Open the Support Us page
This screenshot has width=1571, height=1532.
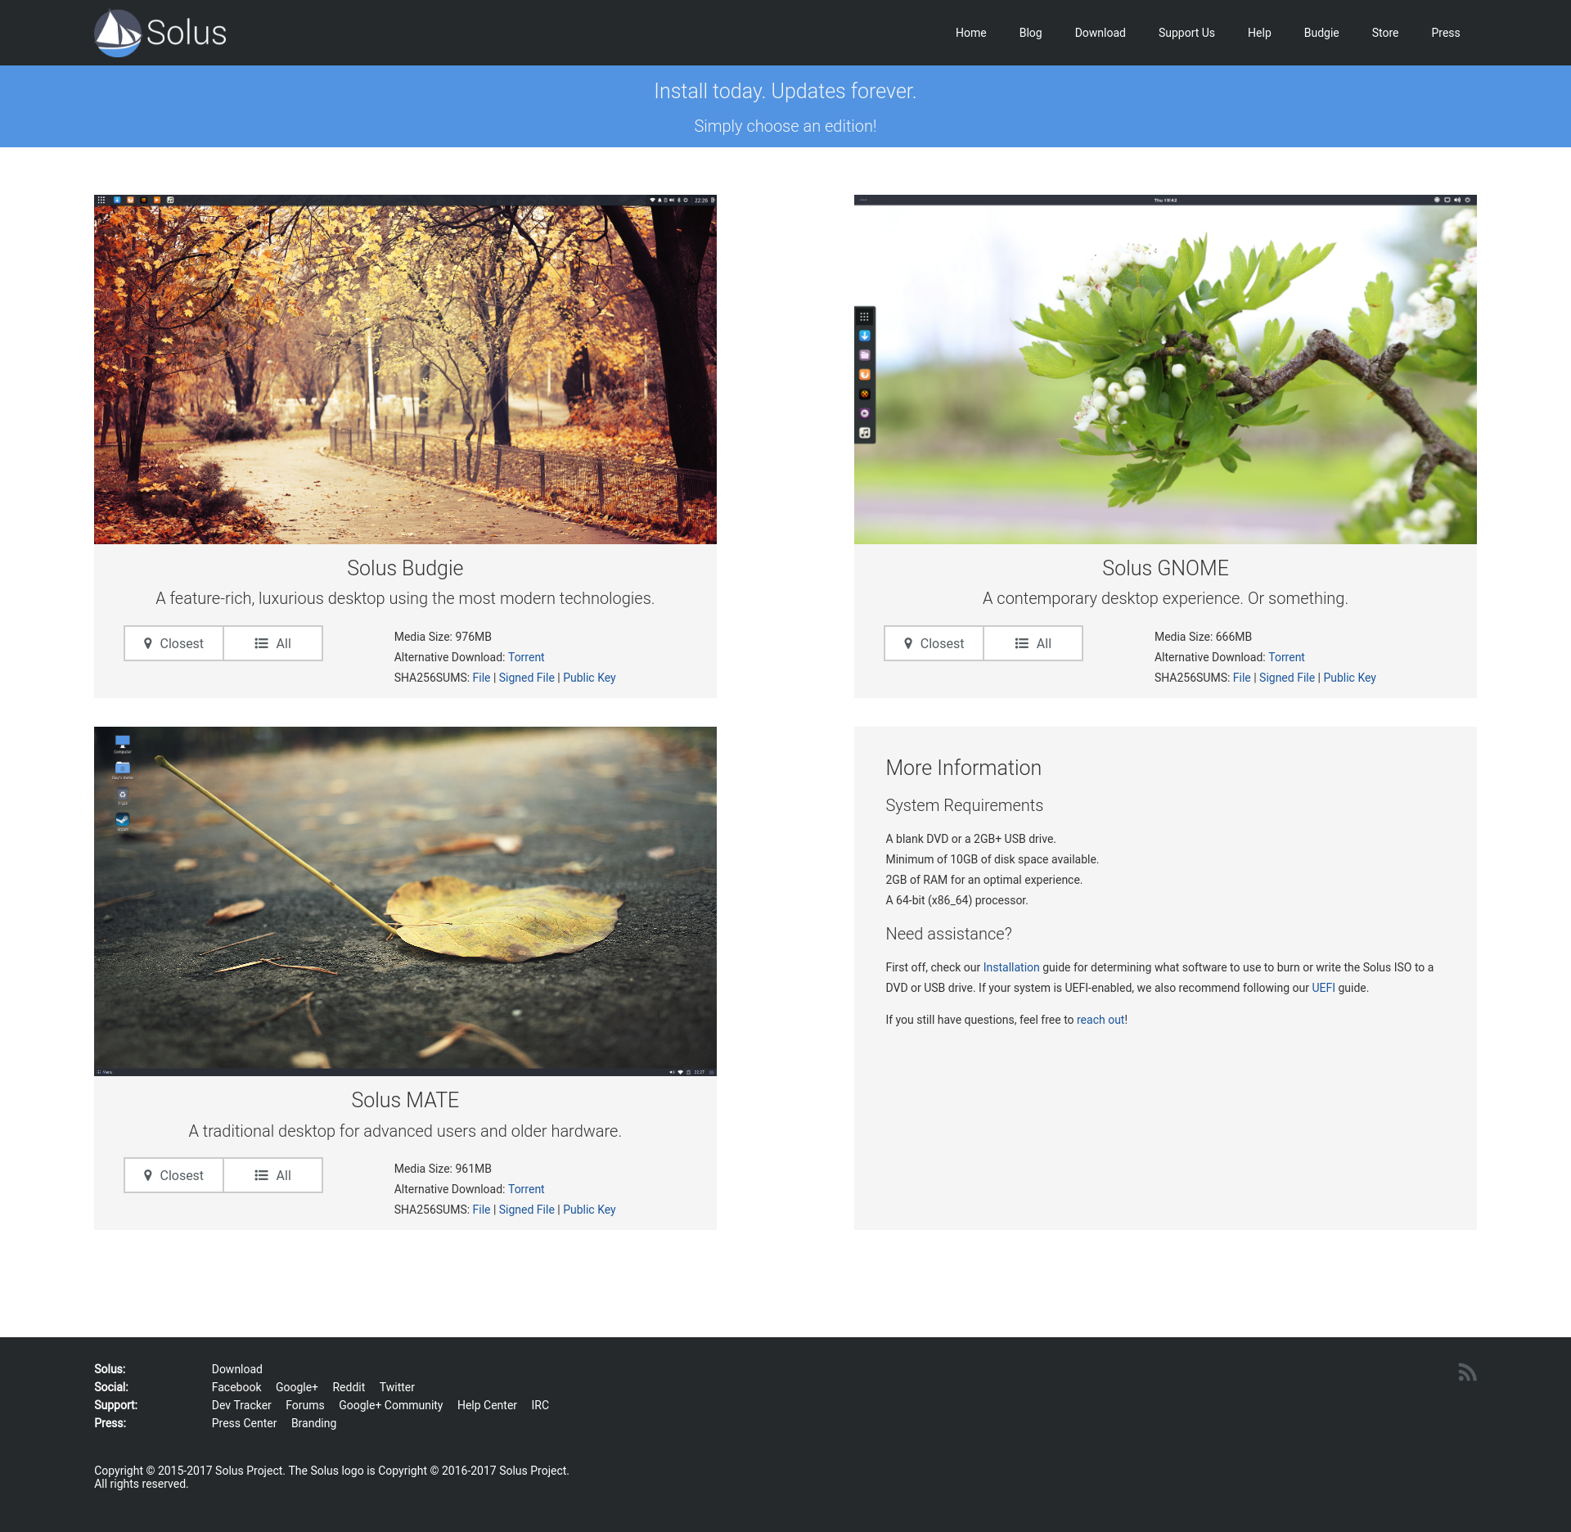click(x=1186, y=33)
